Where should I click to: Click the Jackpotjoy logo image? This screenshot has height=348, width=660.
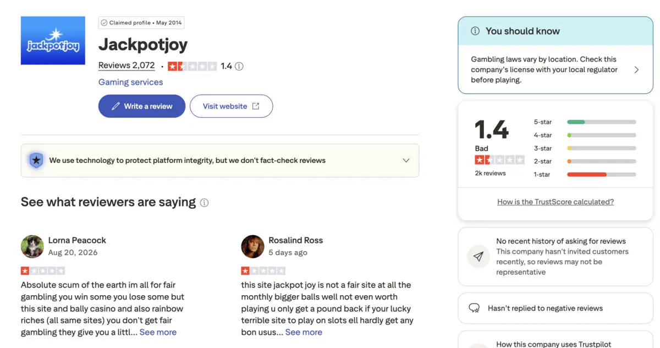53,41
